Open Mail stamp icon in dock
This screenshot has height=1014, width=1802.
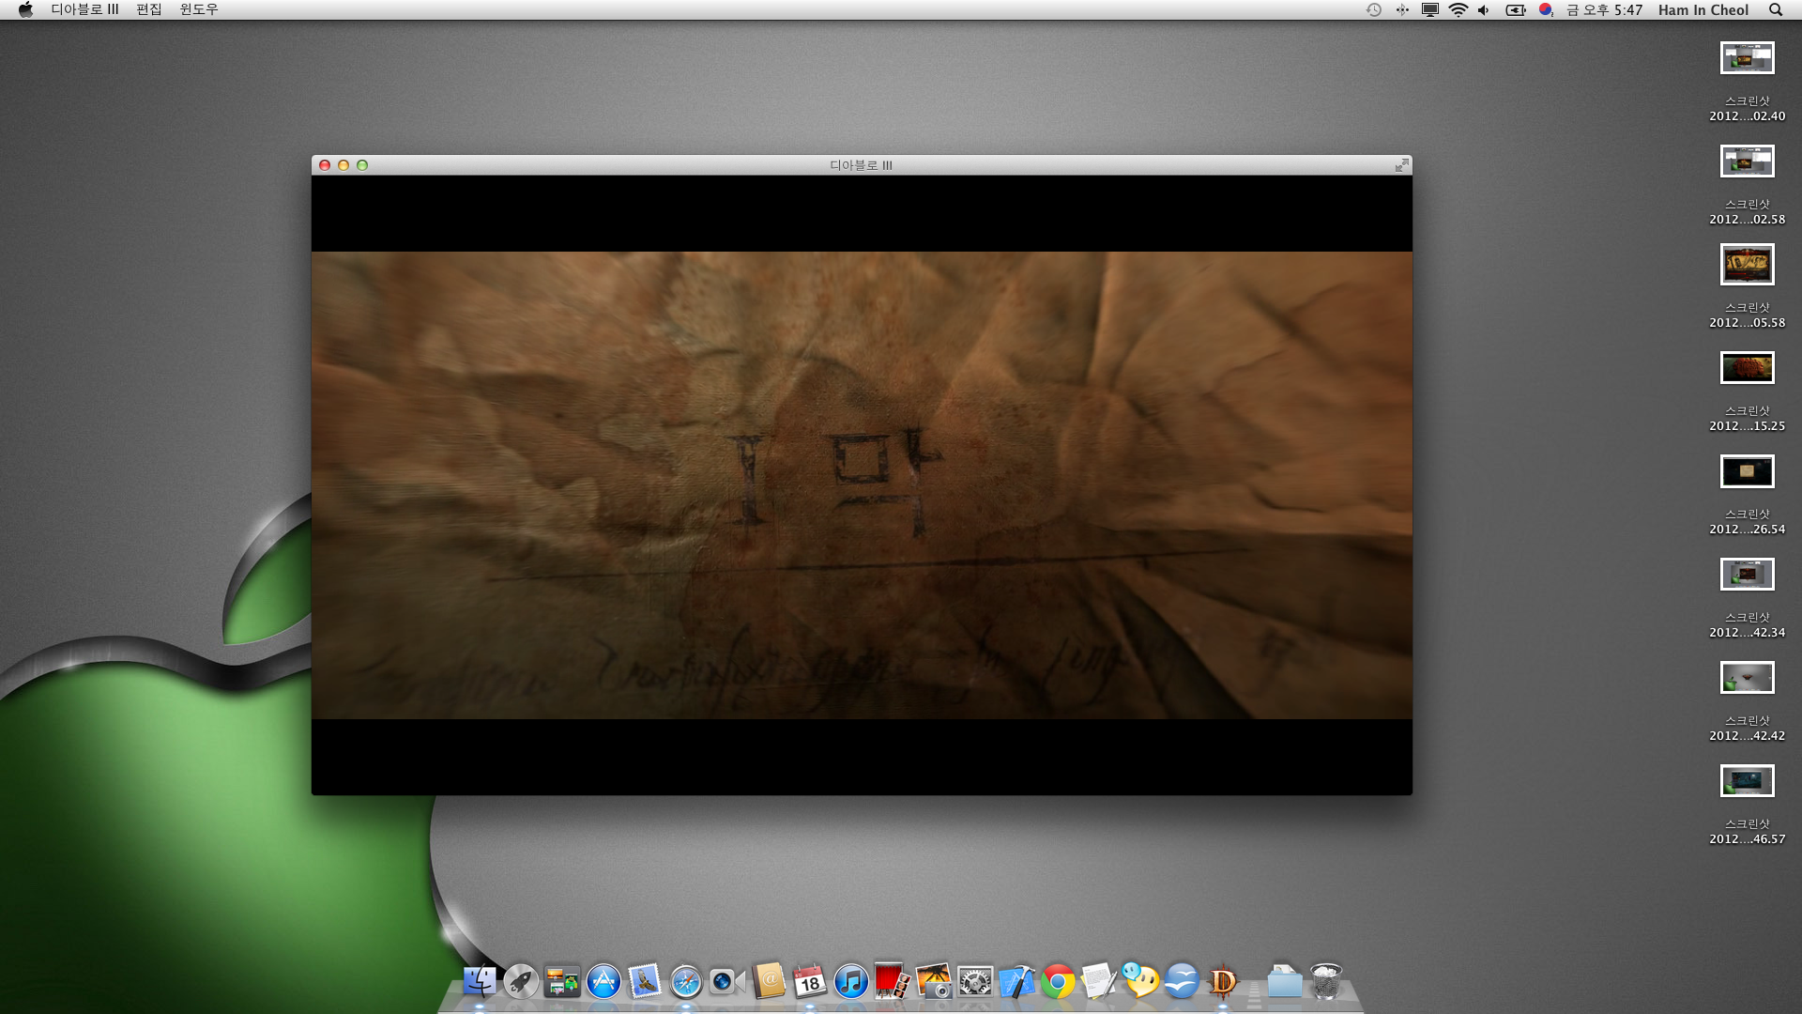click(x=645, y=982)
